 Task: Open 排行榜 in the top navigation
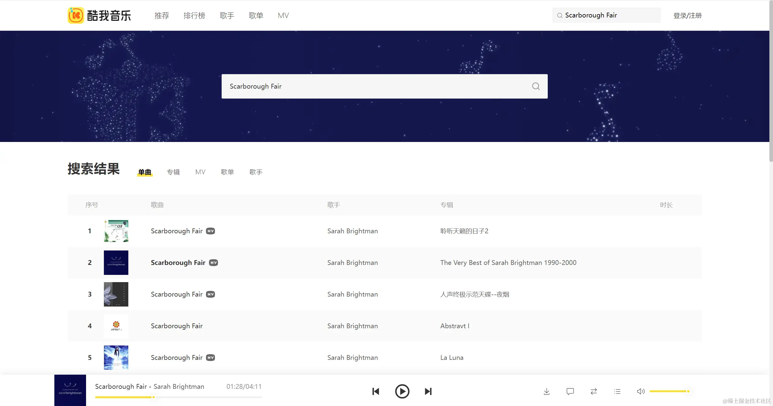pos(194,15)
